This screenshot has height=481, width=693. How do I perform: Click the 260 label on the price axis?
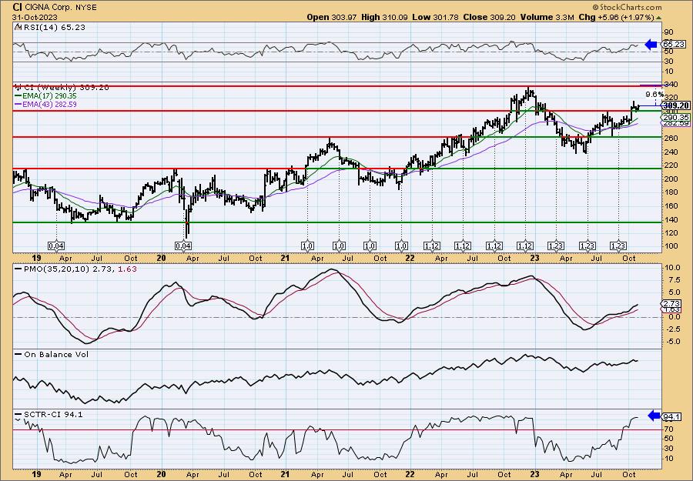671,139
